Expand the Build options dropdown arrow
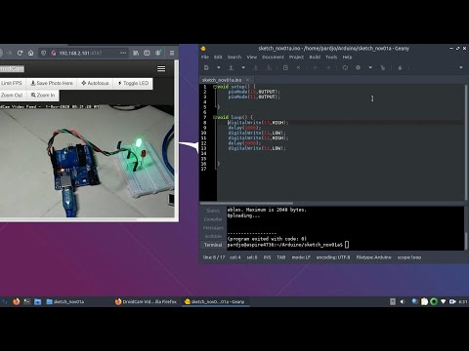 (x=370, y=67)
